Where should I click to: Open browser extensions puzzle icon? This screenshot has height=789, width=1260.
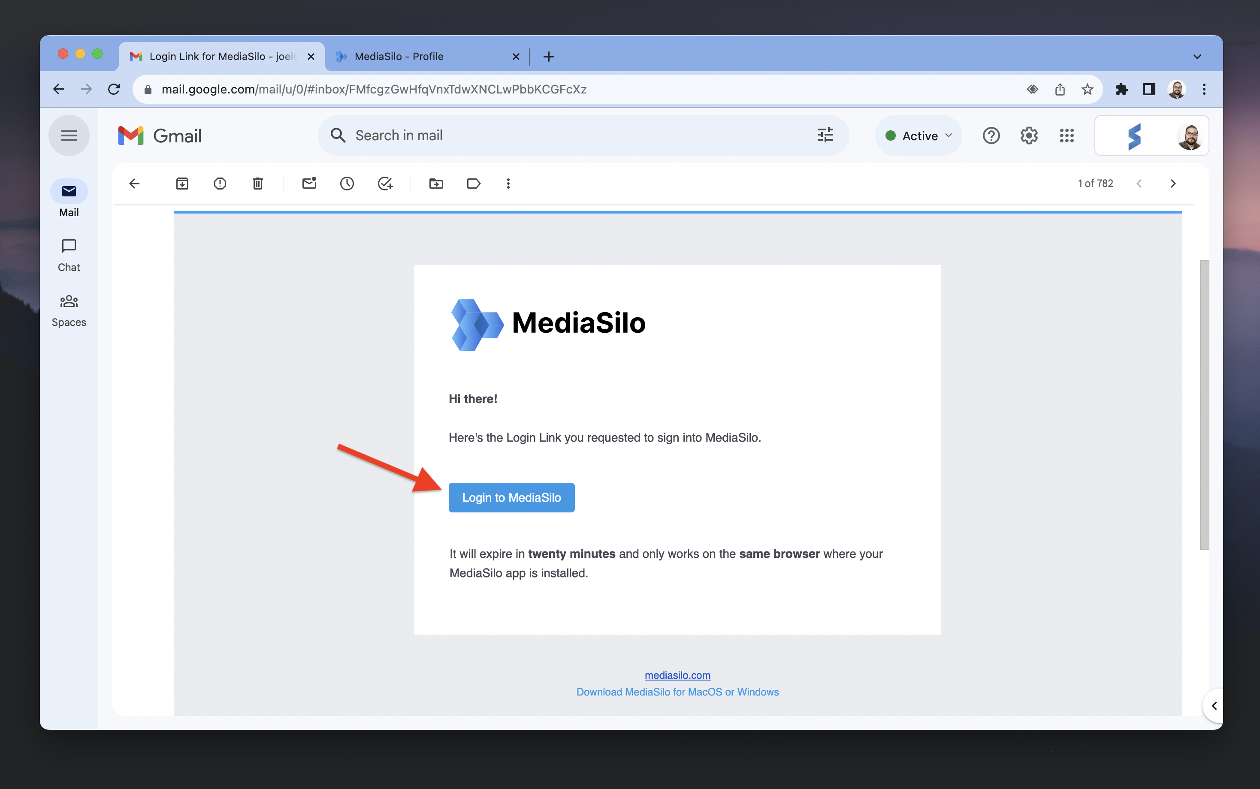click(1121, 89)
